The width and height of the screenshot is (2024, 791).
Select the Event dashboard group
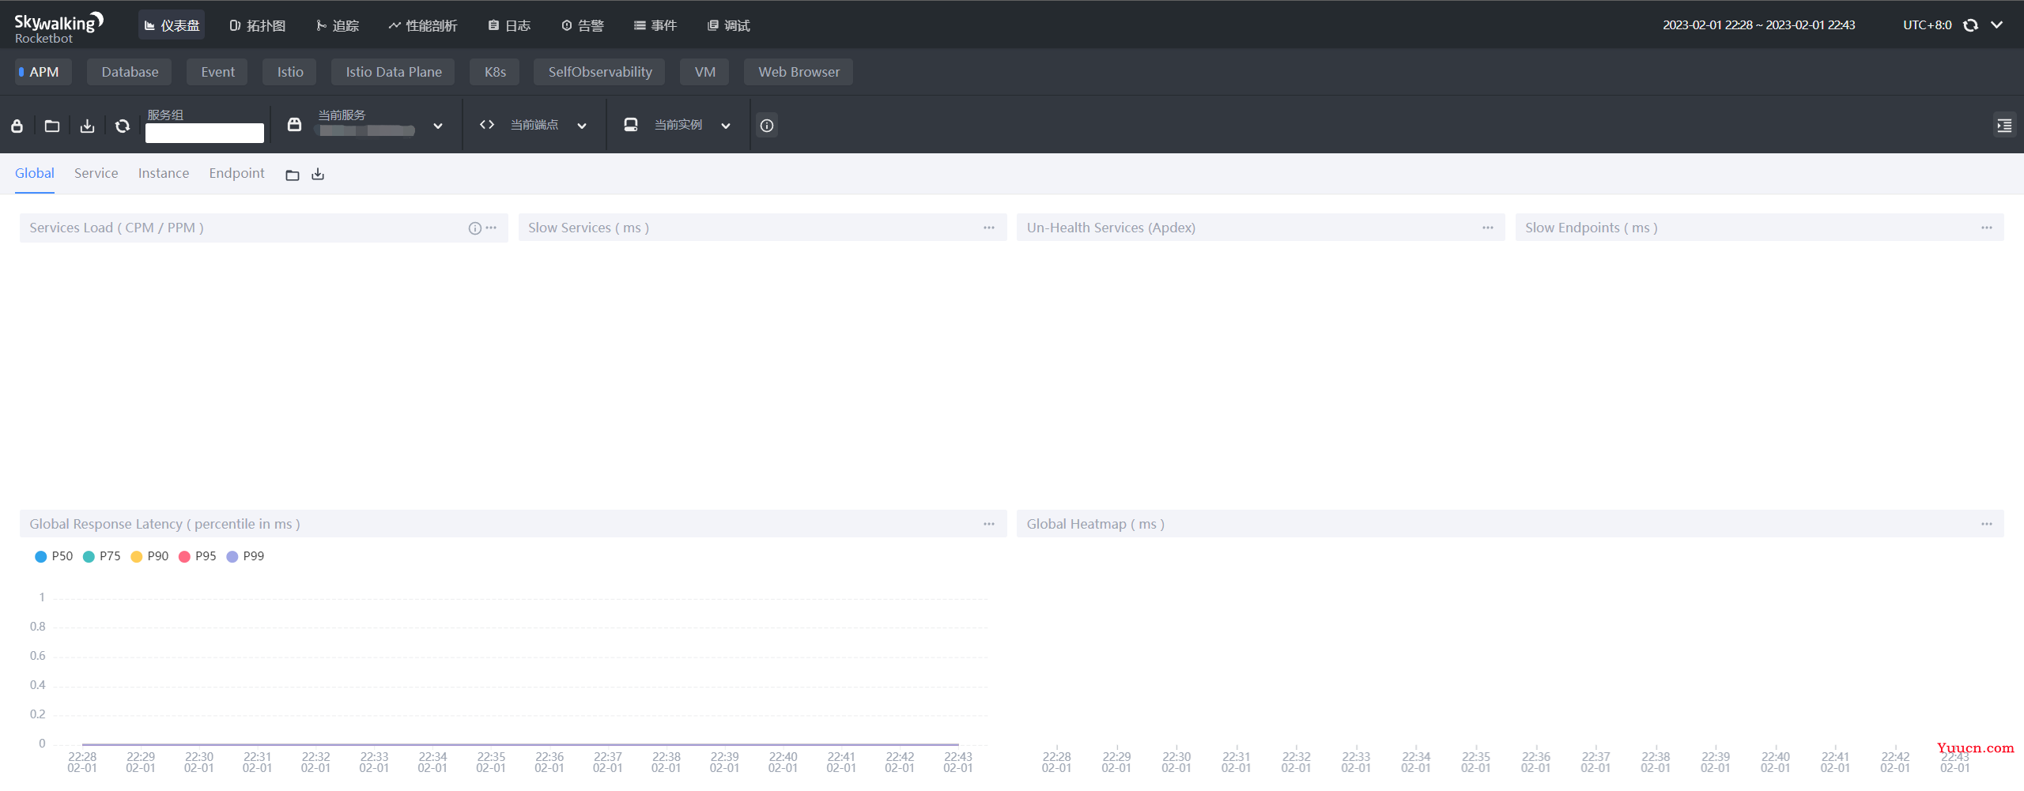217,72
